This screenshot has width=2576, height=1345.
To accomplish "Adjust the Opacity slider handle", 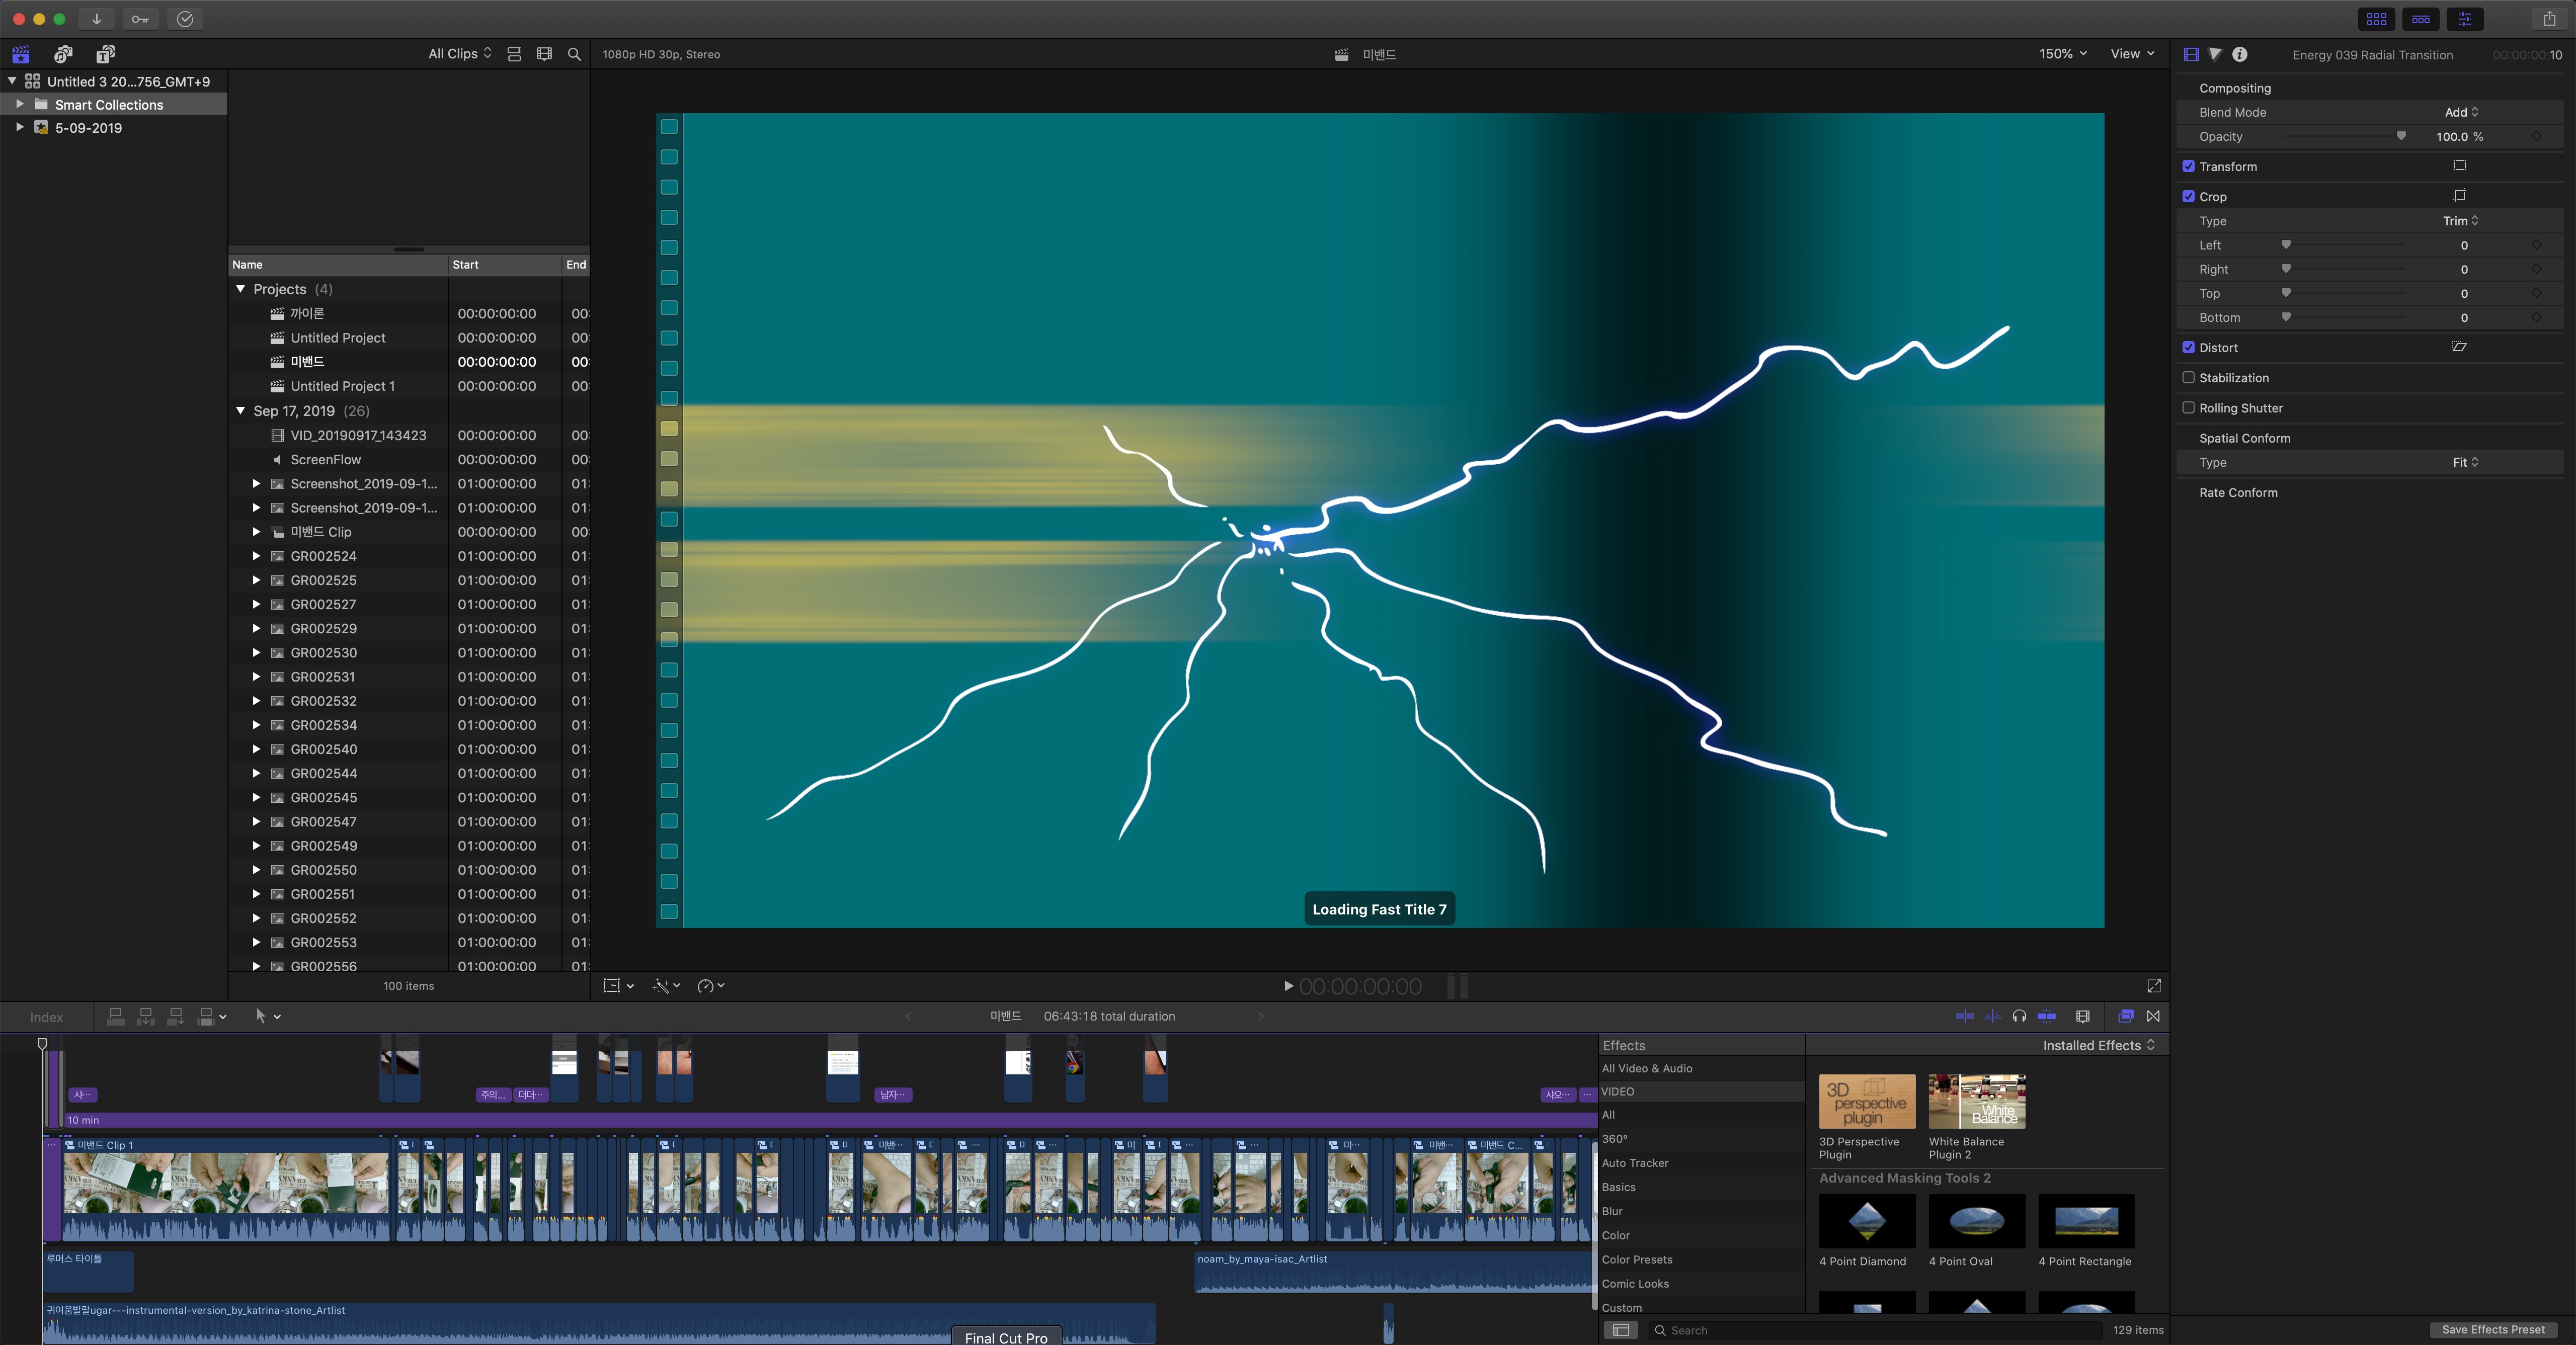I will pos(2401,136).
